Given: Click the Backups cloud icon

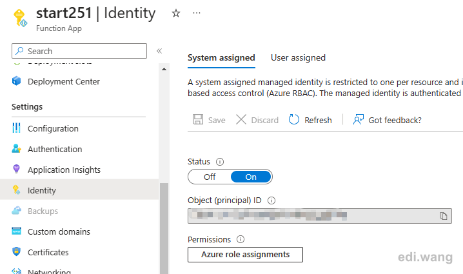Looking at the screenshot, I should click(x=17, y=211).
